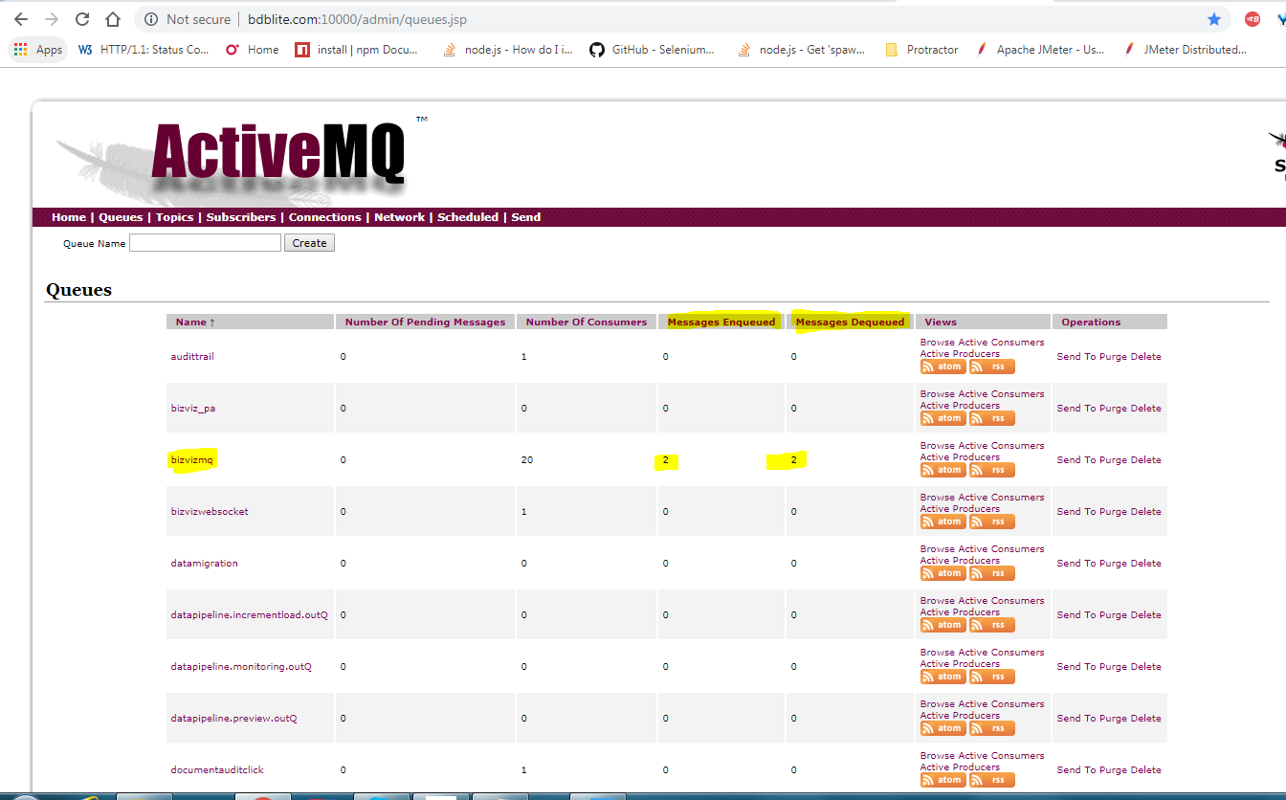Click the browser home icon

pos(113,19)
